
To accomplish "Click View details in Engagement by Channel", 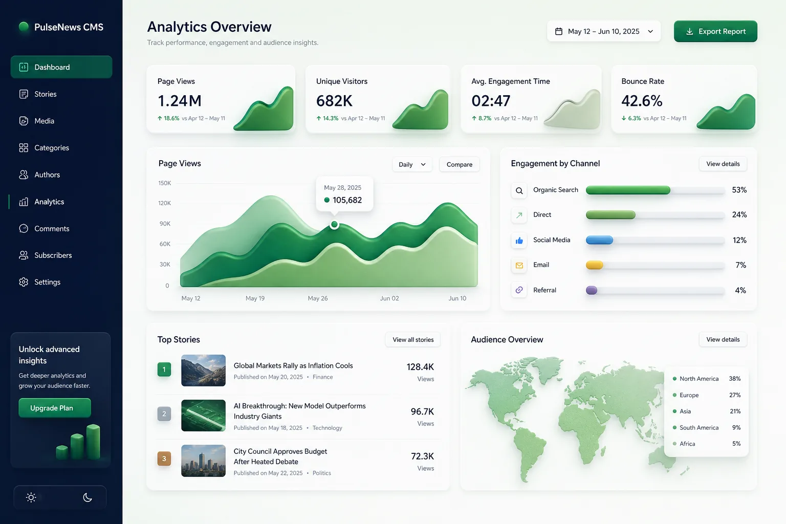I will click(723, 164).
